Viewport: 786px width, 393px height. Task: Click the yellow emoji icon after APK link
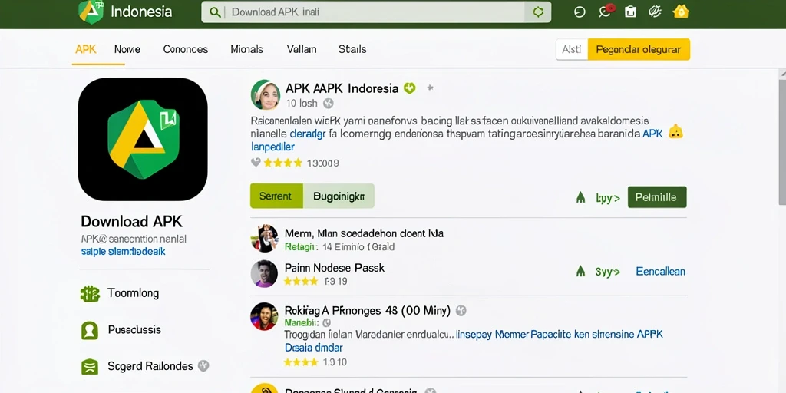675,131
